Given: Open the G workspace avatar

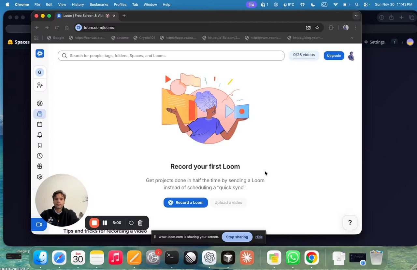Looking at the screenshot, I should pos(40,72).
